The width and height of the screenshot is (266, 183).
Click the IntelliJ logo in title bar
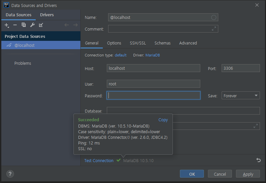[x=6, y=5]
